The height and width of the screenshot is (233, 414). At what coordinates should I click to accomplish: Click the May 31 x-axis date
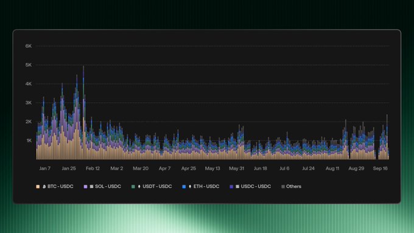tap(237, 169)
